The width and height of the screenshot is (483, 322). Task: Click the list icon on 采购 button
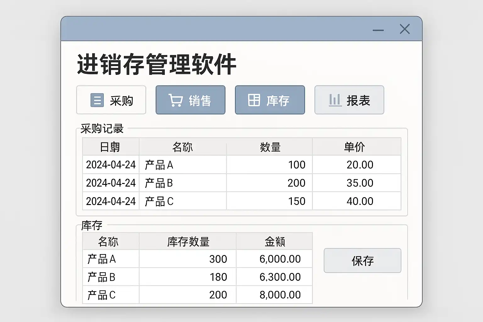tap(97, 100)
